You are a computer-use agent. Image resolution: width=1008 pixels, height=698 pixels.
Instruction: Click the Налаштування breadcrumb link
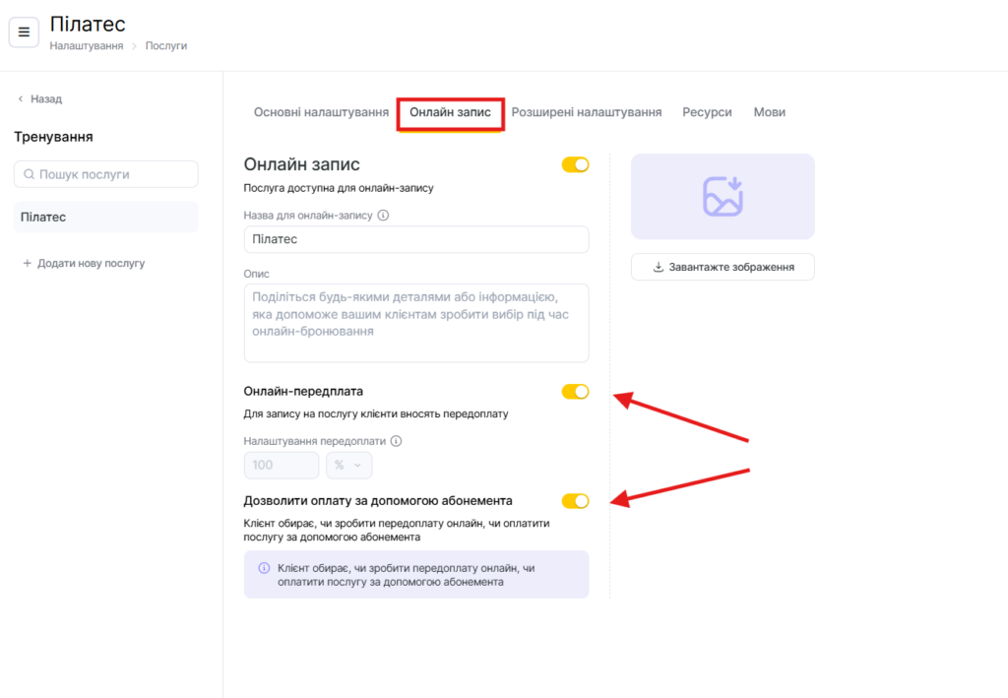pos(87,46)
